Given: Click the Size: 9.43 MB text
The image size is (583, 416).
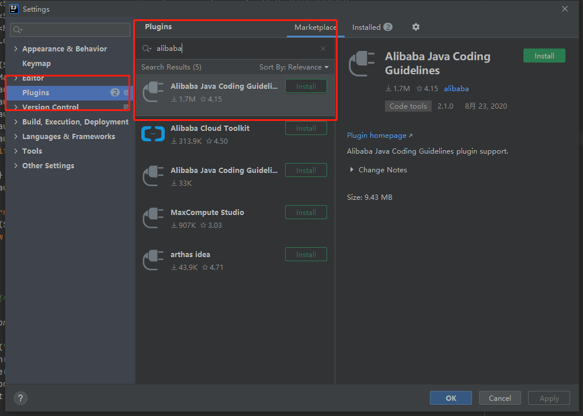Looking at the screenshot, I should pos(370,197).
